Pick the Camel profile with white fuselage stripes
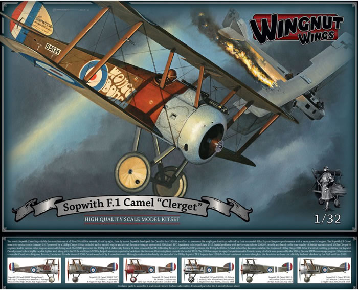The image size is (358, 290). point(266,271)
